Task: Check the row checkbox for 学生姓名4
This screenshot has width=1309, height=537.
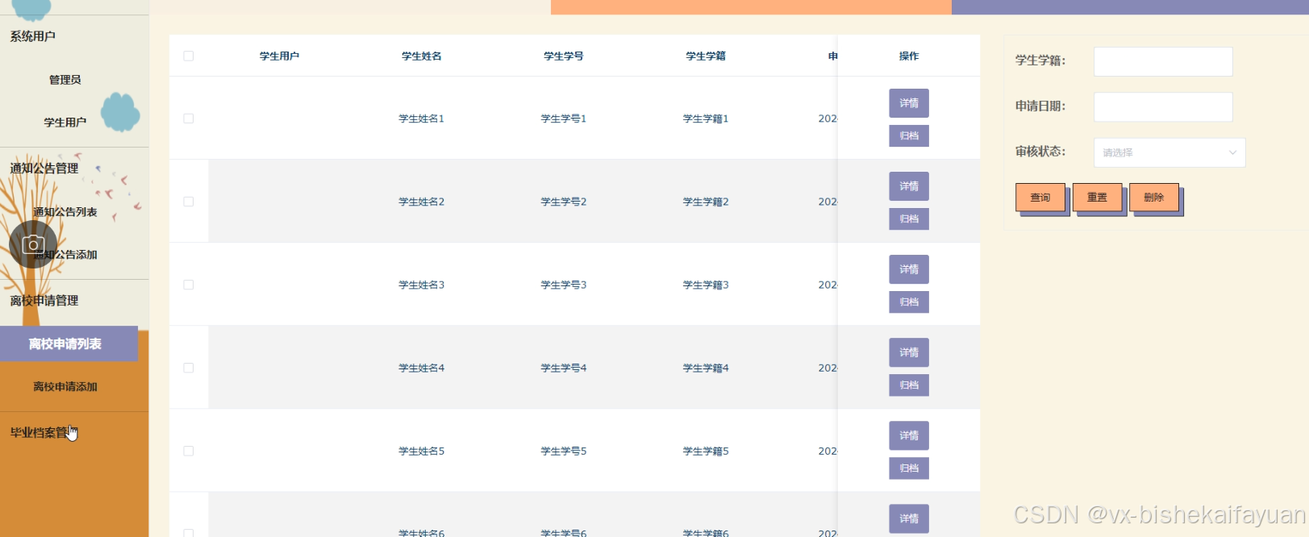Action: pos(189,368)
